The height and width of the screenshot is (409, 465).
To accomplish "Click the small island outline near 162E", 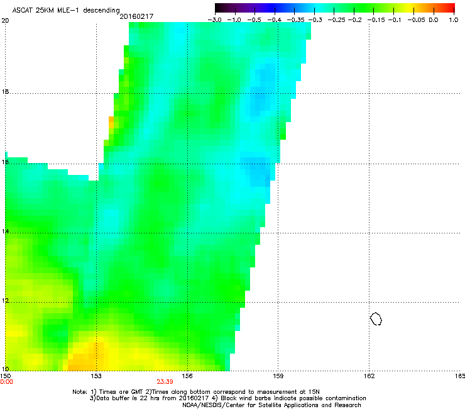I will 376,318.
